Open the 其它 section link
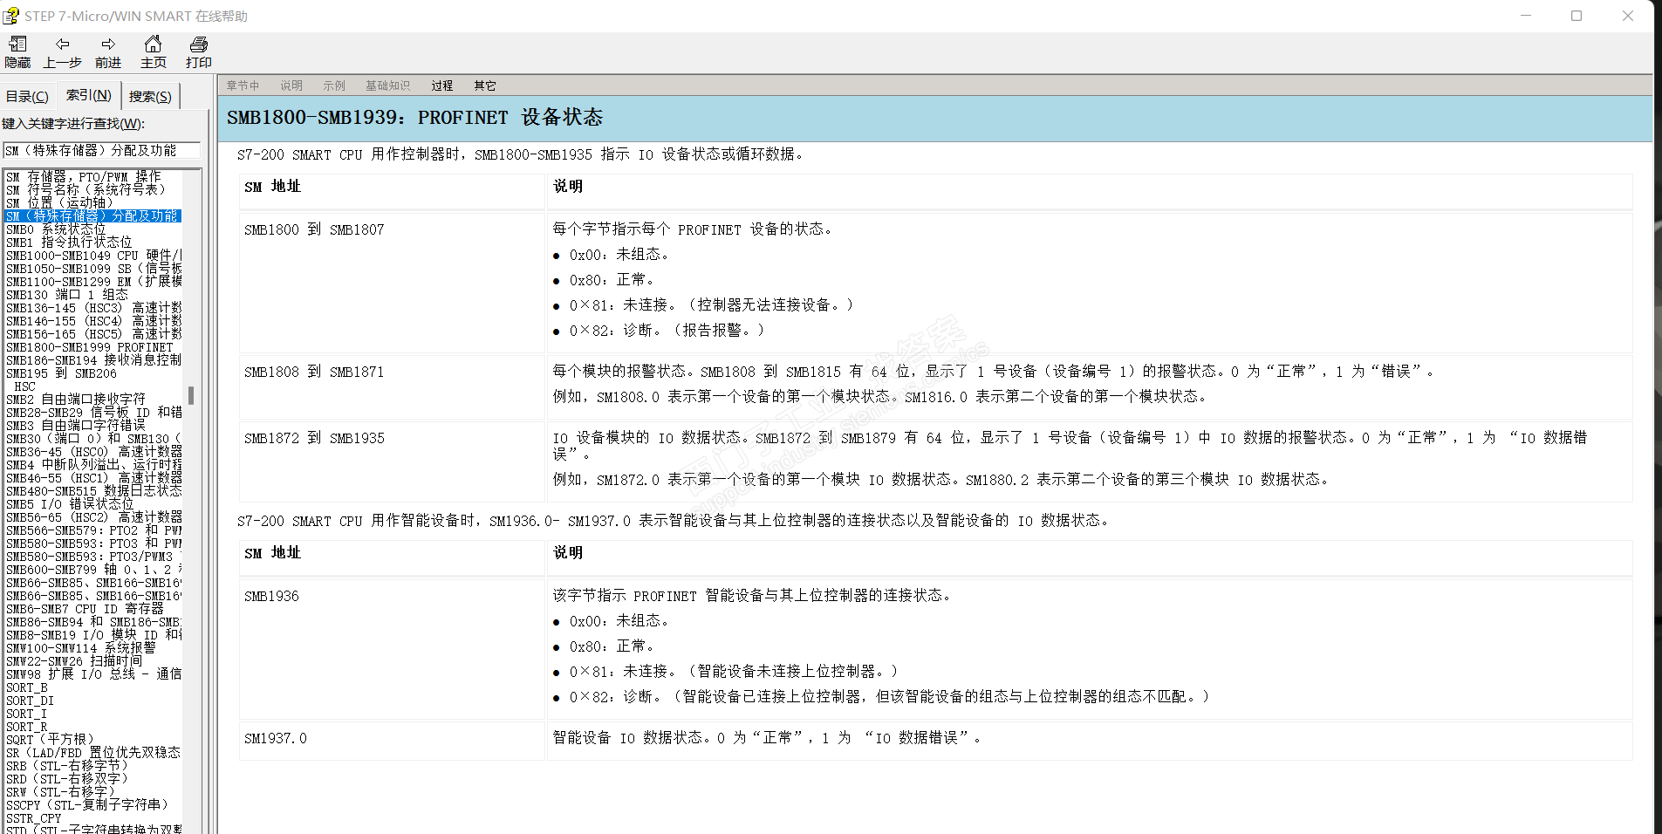Screen dimensions: 1662x834 pyautogui.click(x=485, y=85)
